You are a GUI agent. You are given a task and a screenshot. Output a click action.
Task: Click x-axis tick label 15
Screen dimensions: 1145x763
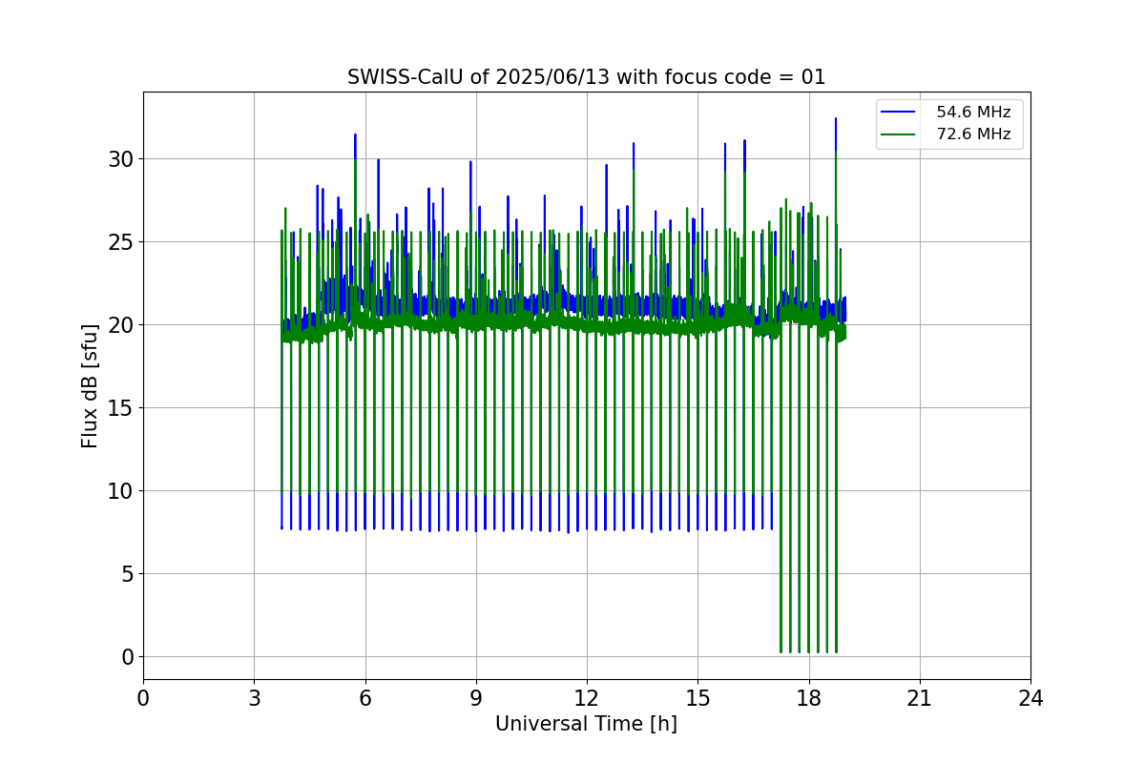point(697,698)
